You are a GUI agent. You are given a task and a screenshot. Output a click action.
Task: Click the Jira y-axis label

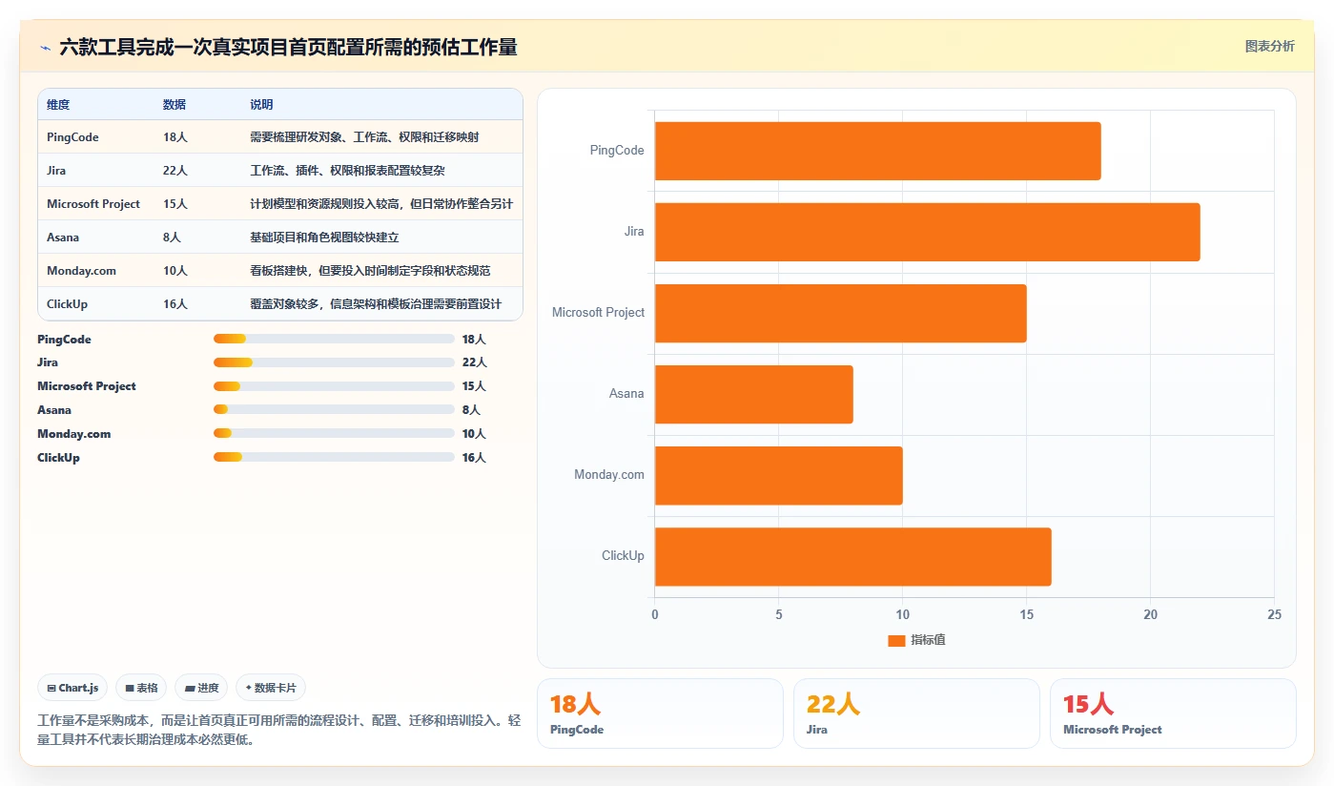pyautogui.click(x=634, y=232)
